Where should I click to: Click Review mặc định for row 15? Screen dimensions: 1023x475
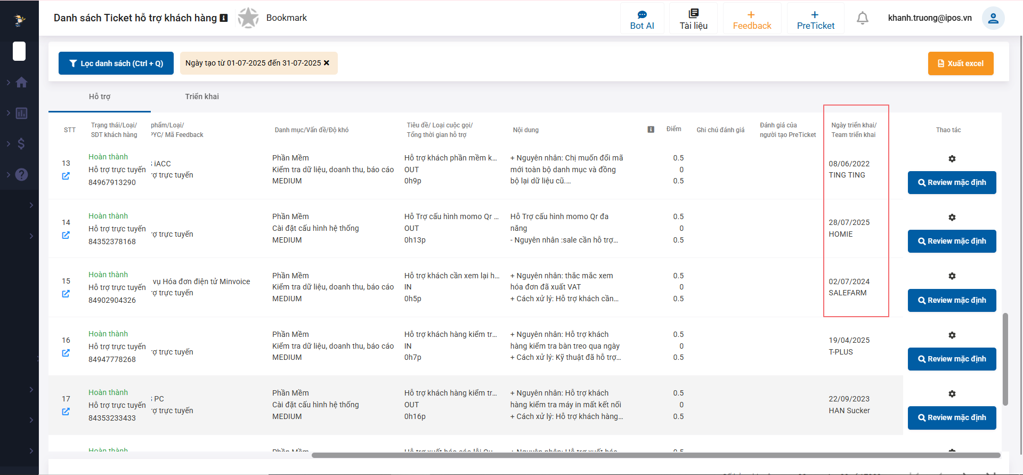click(x=952, y=300)
